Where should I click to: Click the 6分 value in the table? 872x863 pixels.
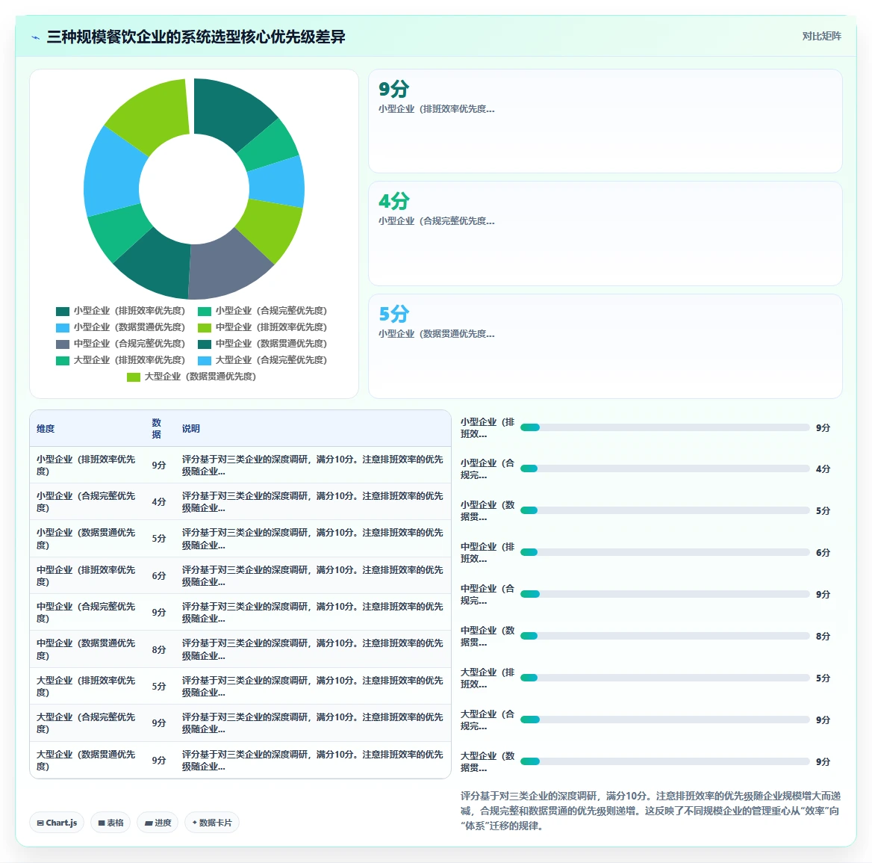pos(158,576)
